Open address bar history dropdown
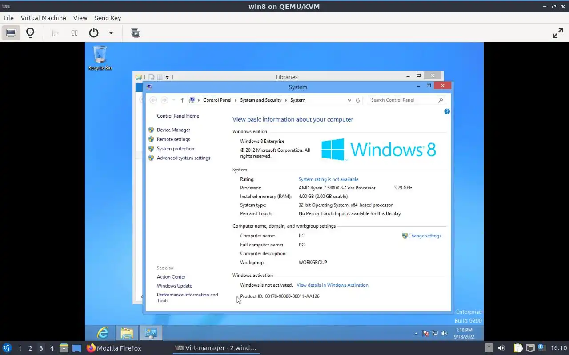Viewport: 569px width, 355px height. click(349, 100)
